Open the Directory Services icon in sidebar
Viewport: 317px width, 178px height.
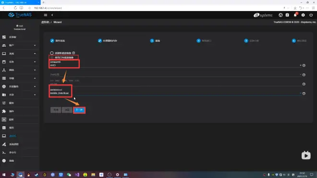pos(4,86)
